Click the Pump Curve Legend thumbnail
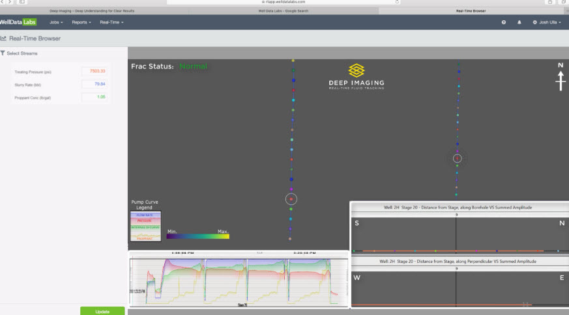569x315 pixels. point(145,226)
